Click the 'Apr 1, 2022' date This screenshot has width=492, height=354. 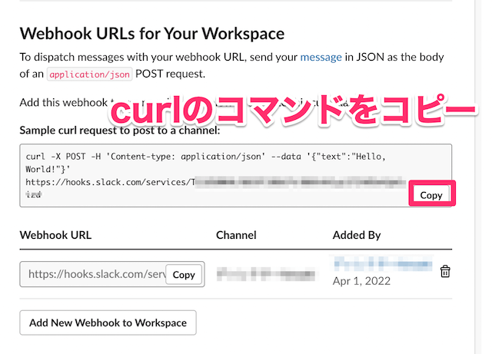361,281
